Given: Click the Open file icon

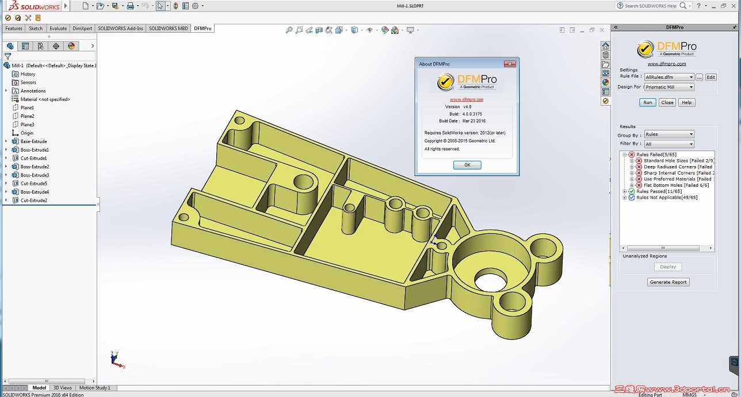Looking at the screenshot, I should [x=100, y=6].
